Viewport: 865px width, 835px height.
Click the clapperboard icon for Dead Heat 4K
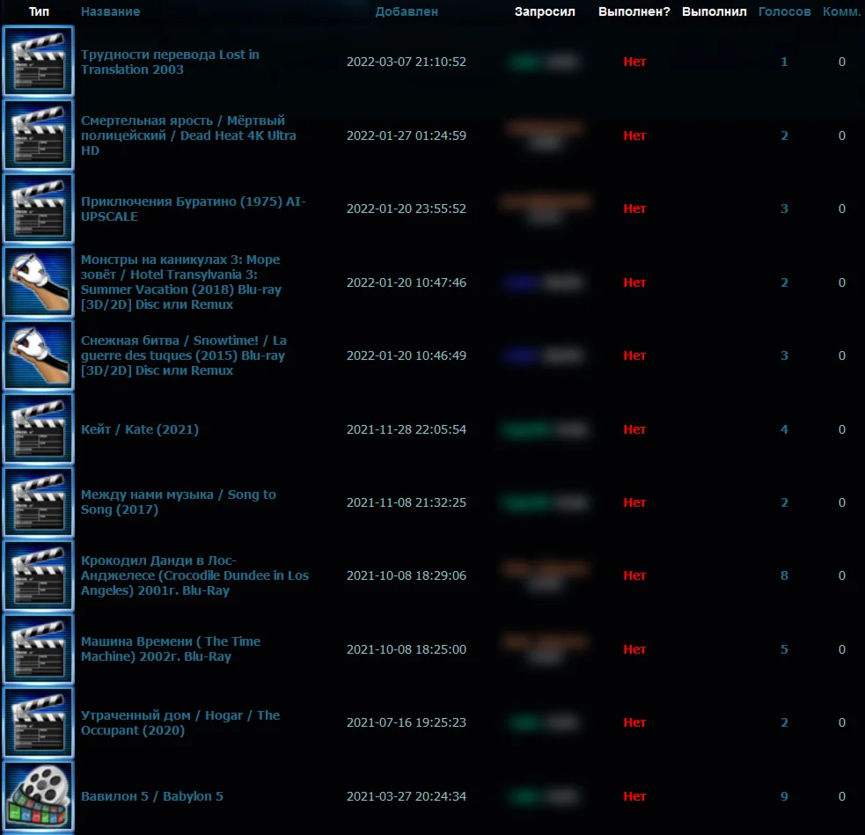point(38,136)
